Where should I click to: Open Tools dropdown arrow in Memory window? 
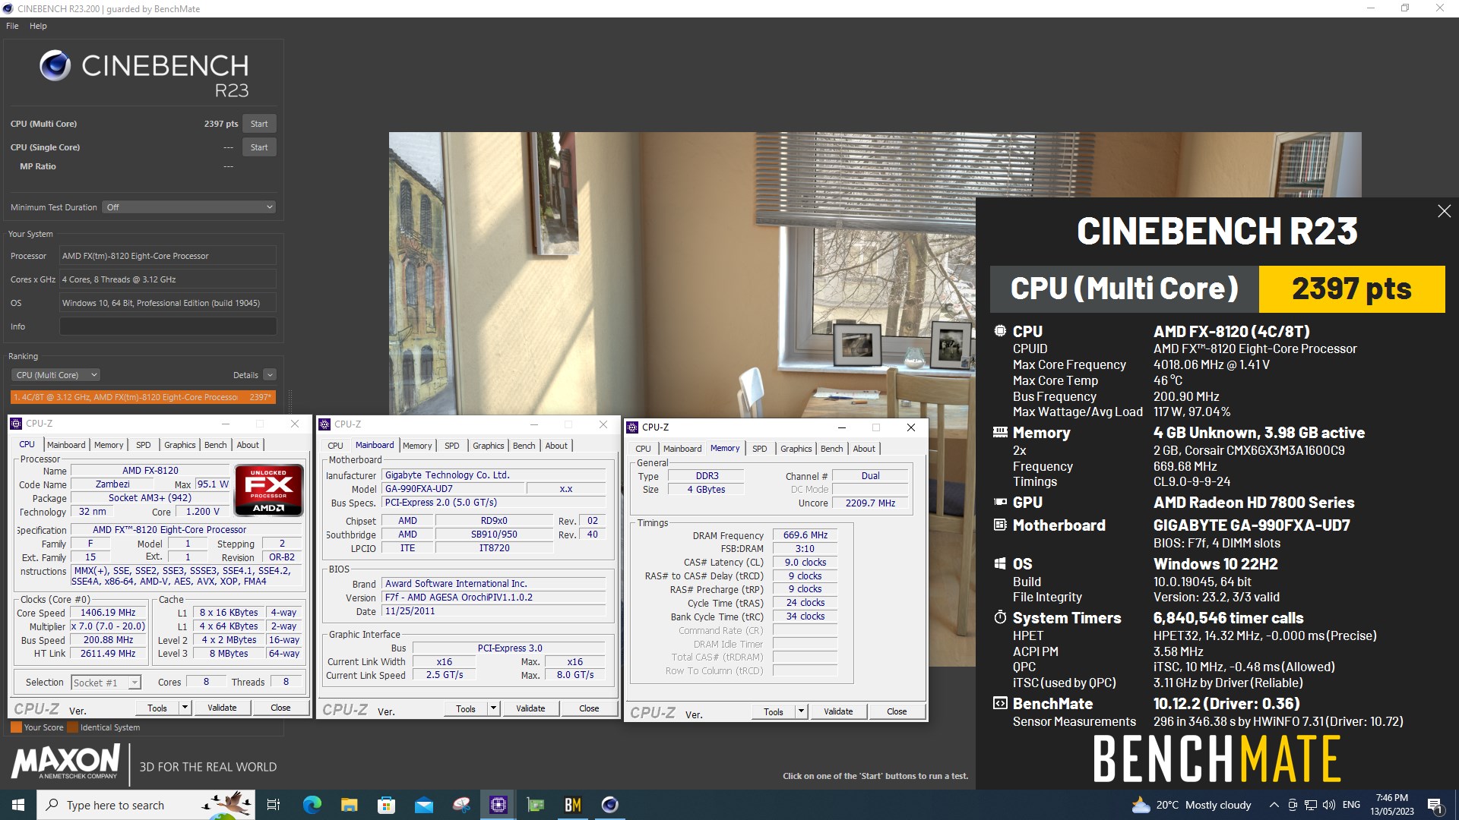click(x=801, y=711)
